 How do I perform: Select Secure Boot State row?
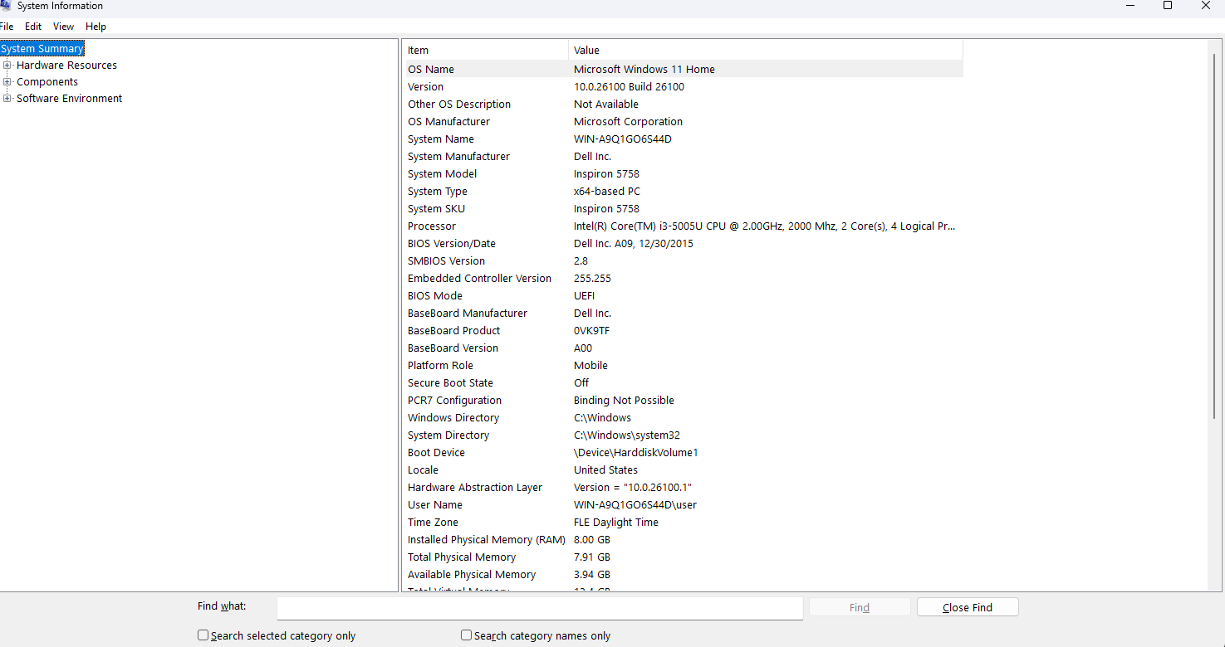click(x=683, y=383)
